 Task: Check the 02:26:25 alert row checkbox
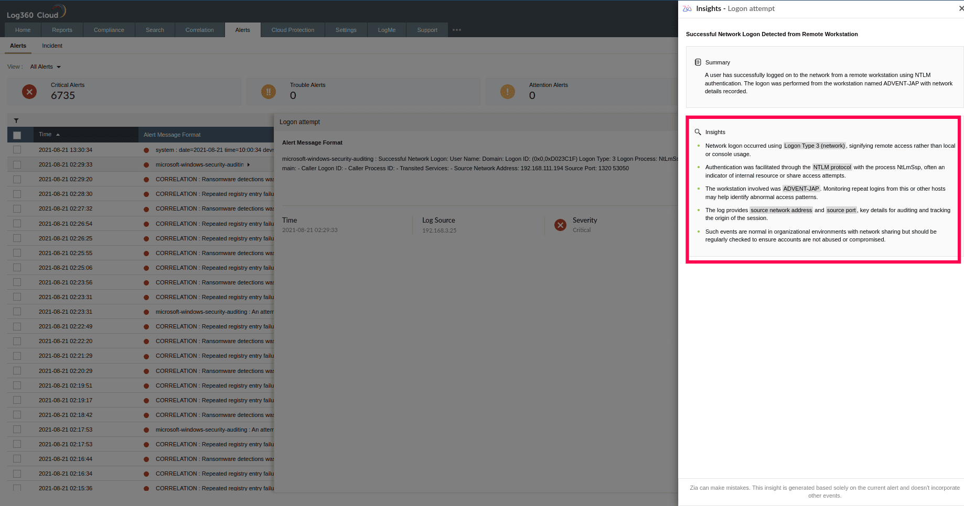(x=17, y=238)
